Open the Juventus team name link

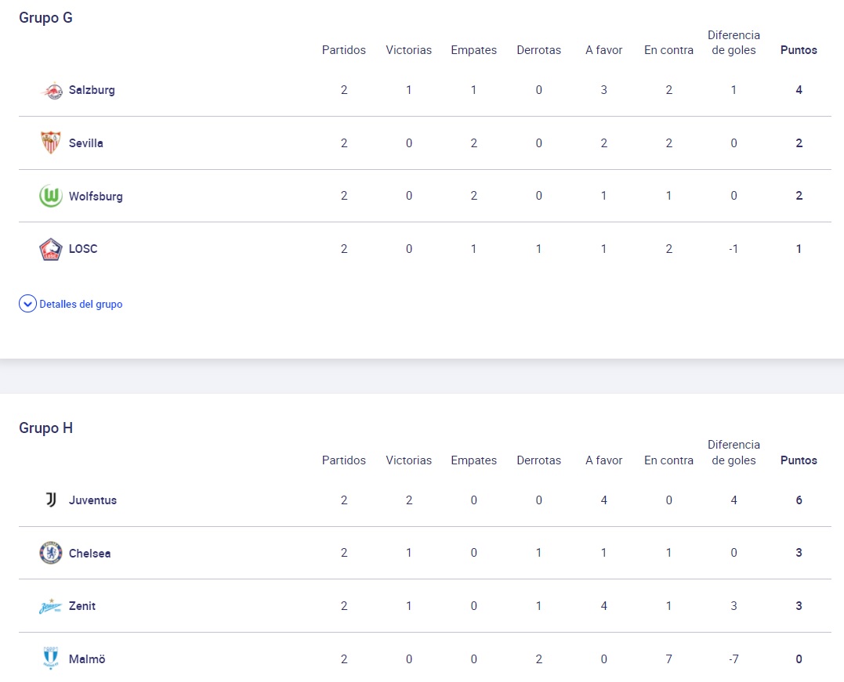coord(92,500)
